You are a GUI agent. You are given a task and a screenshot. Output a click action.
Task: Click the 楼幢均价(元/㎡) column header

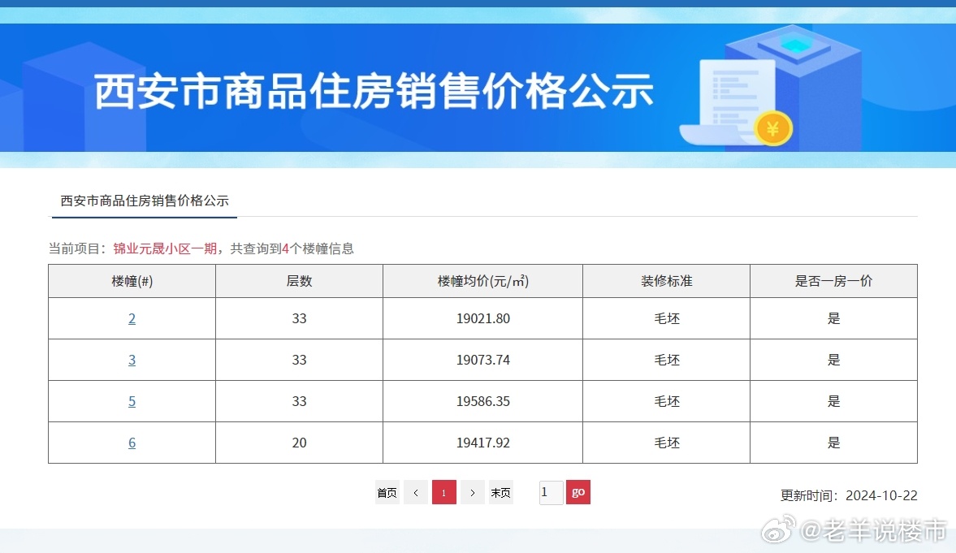(x=482, y=281)
